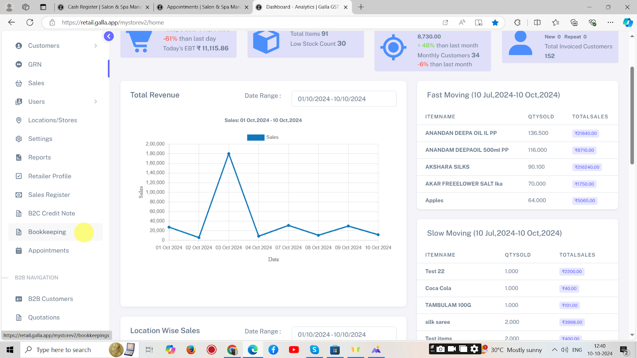Open browser extensions puzzle icon
This screenshot has width=637, height=358.
point(517,22)
